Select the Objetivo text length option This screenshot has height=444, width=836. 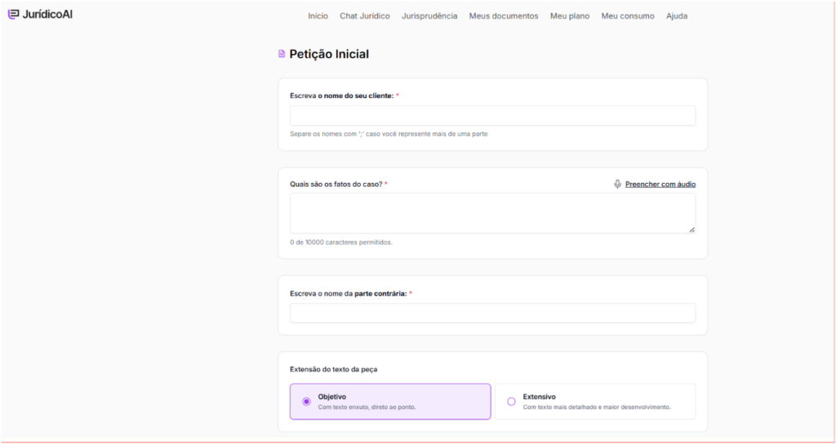(390, 402)
